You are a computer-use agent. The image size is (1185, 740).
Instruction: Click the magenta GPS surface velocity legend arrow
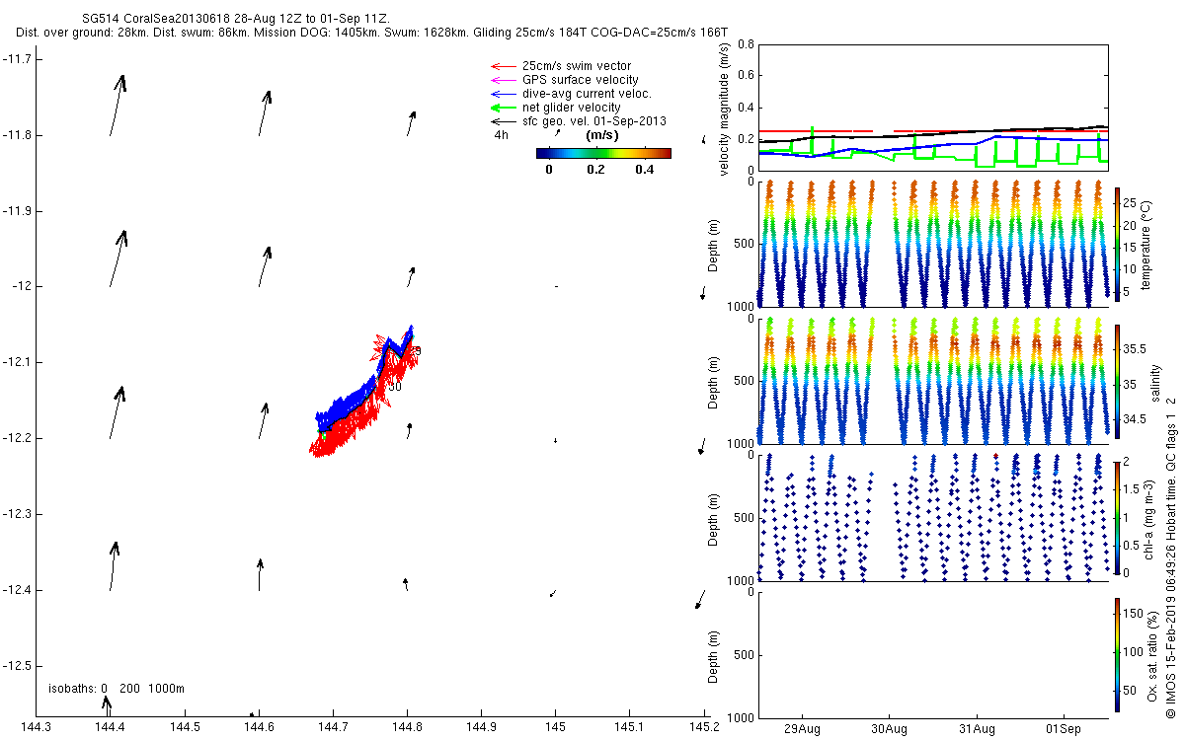coord(504,80)
